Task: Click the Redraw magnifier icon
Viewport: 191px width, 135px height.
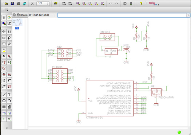Action: point(96,4)
